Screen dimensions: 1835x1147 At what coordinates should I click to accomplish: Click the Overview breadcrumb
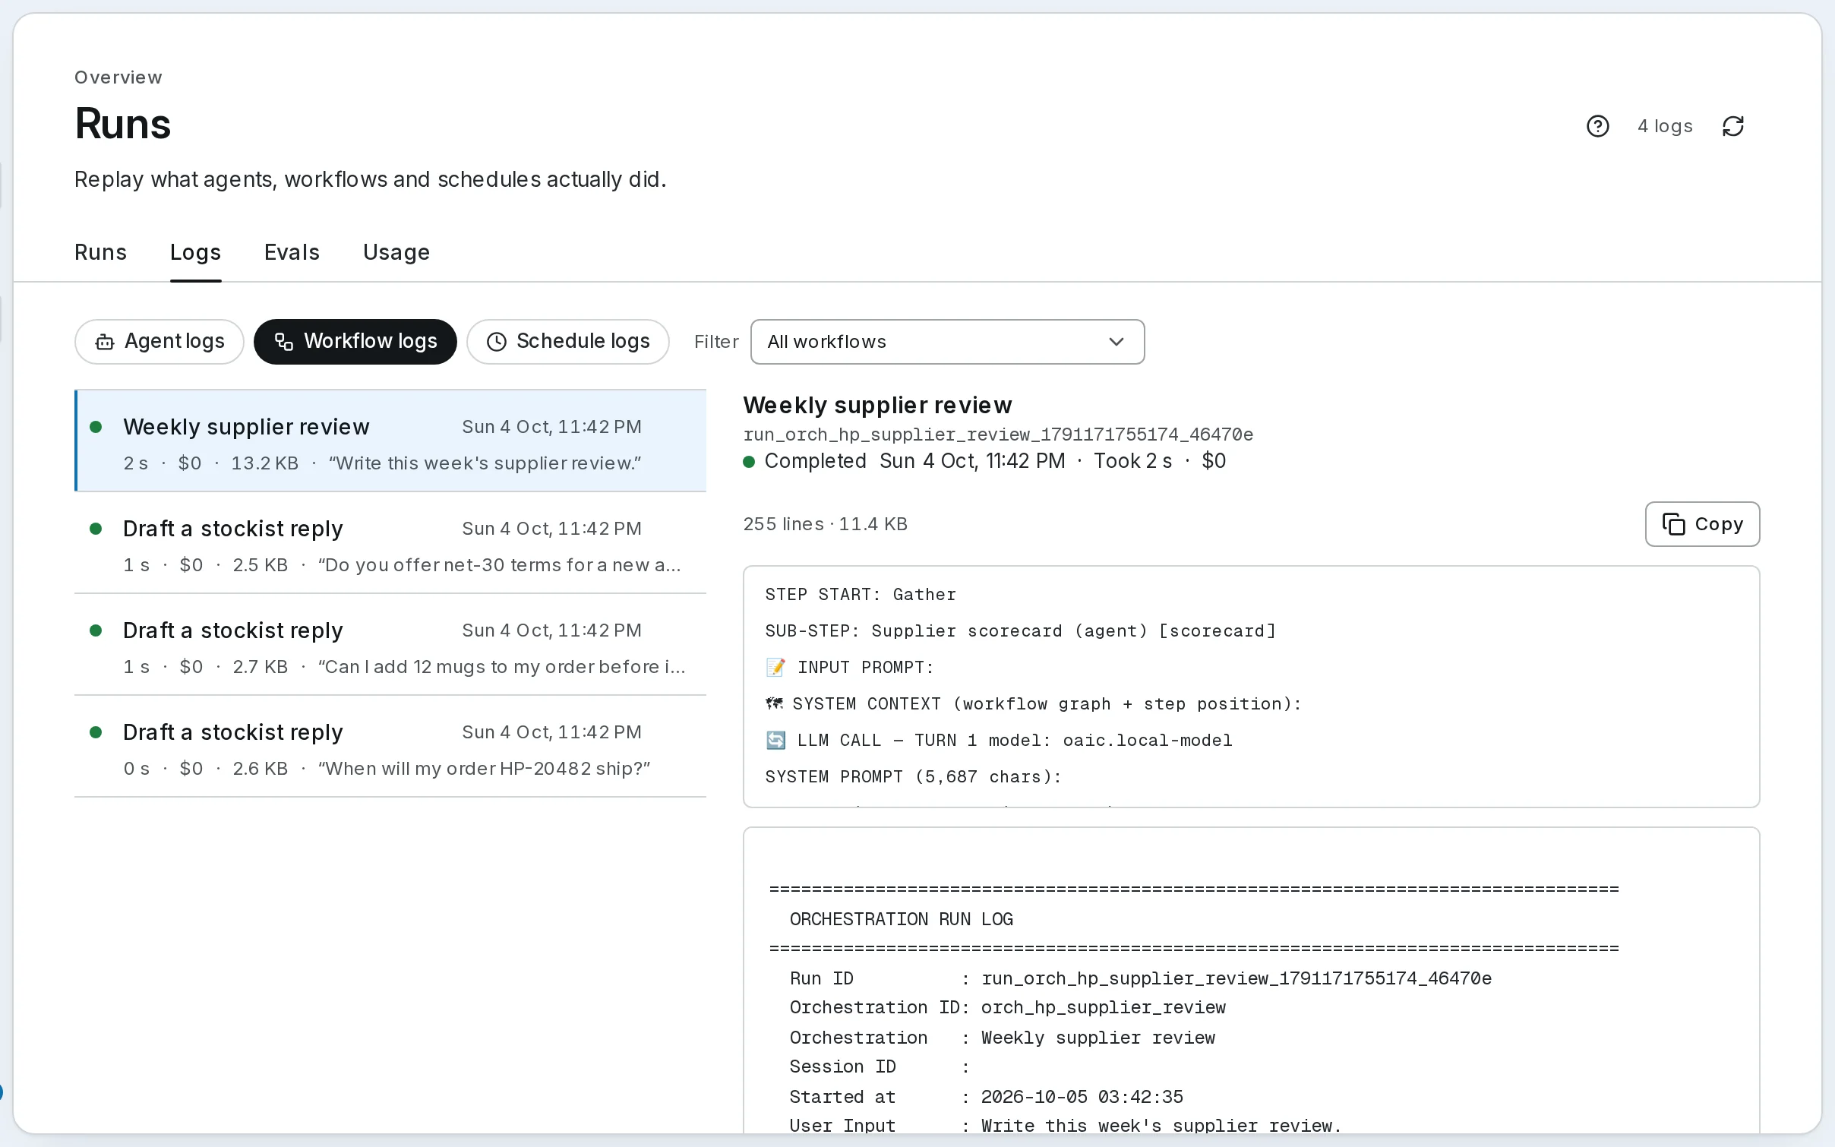point(118,77)
